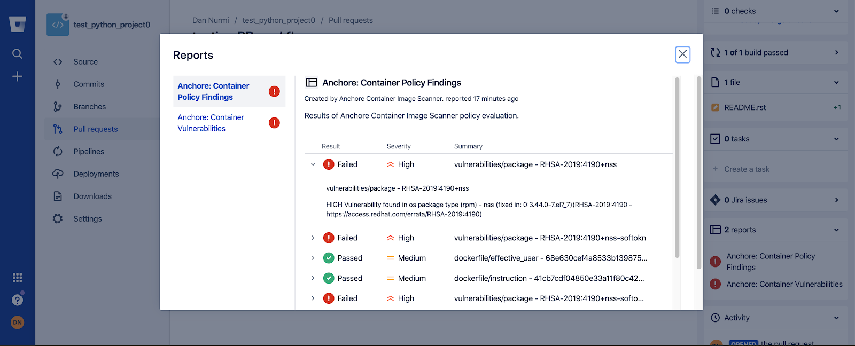
Task: Open Deployments in the repository menu
Action: coord(96,174)
